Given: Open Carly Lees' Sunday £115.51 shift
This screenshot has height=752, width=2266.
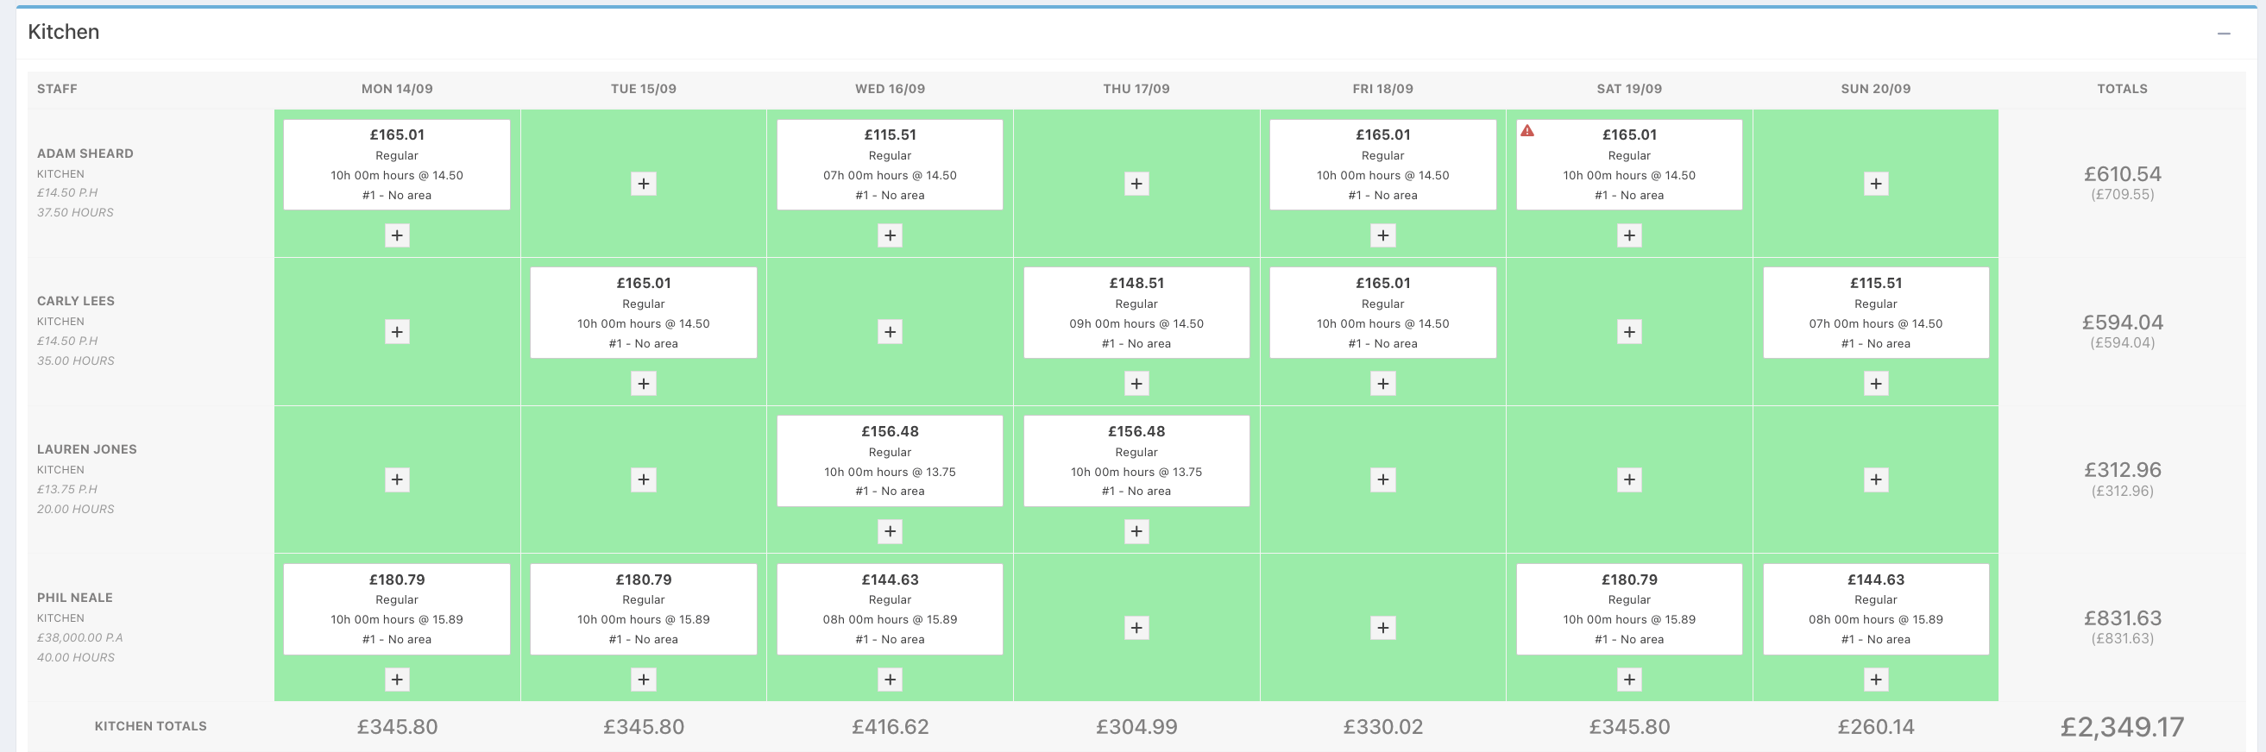Looking at the screenshot, I should pyautogui.click(x=1875, y=312).
